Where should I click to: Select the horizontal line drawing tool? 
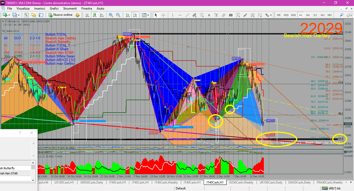(180, 15)
